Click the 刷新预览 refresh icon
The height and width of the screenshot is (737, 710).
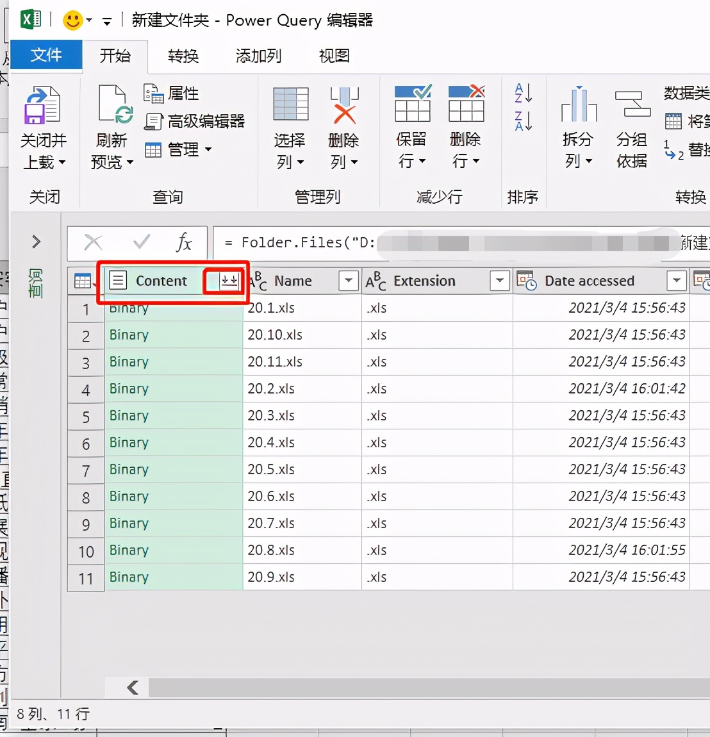115,104
